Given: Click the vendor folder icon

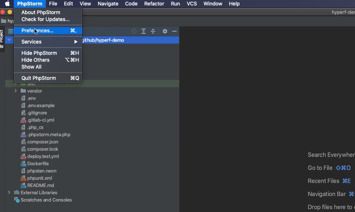Looking at the screenshot, I should [23, 91].
